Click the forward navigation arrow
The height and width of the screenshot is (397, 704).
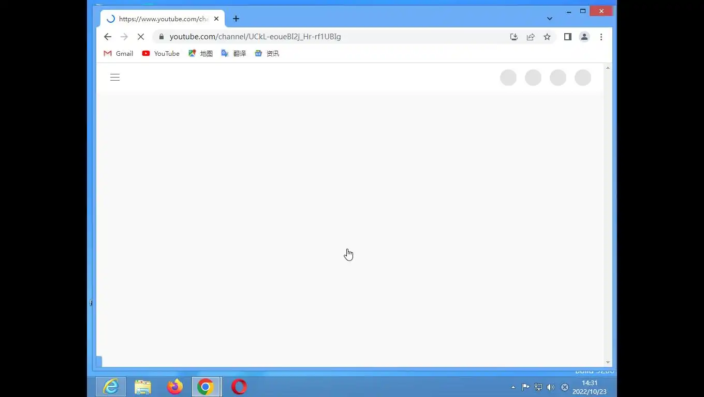124,37
